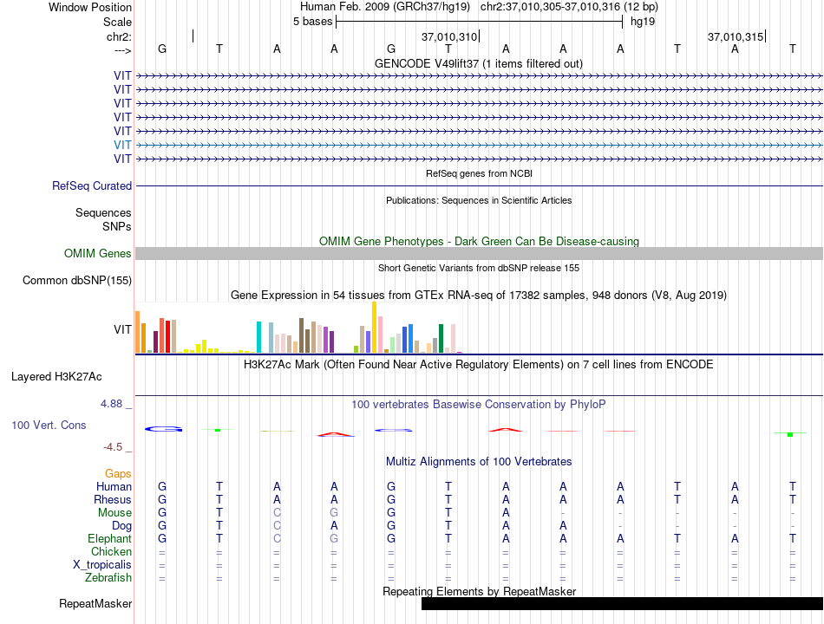Image resolution: width=824 pixels, height=624 pixels.
Task: Click the blue G PhyloP conservation logo
Action: pos(163,429)
